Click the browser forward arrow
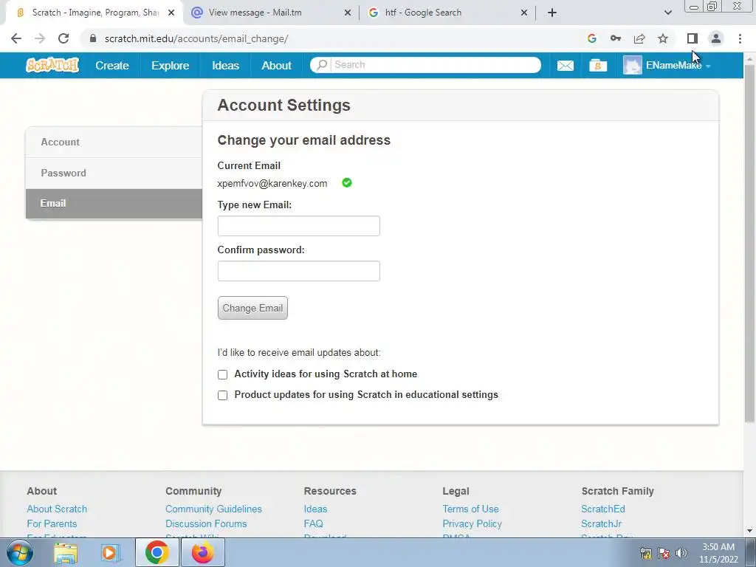The width and height of the screenshot is (756, 567). (40, 38)
